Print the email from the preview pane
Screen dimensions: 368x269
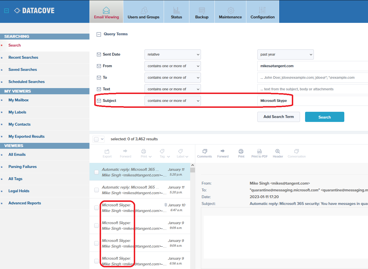tap(241, 154)
